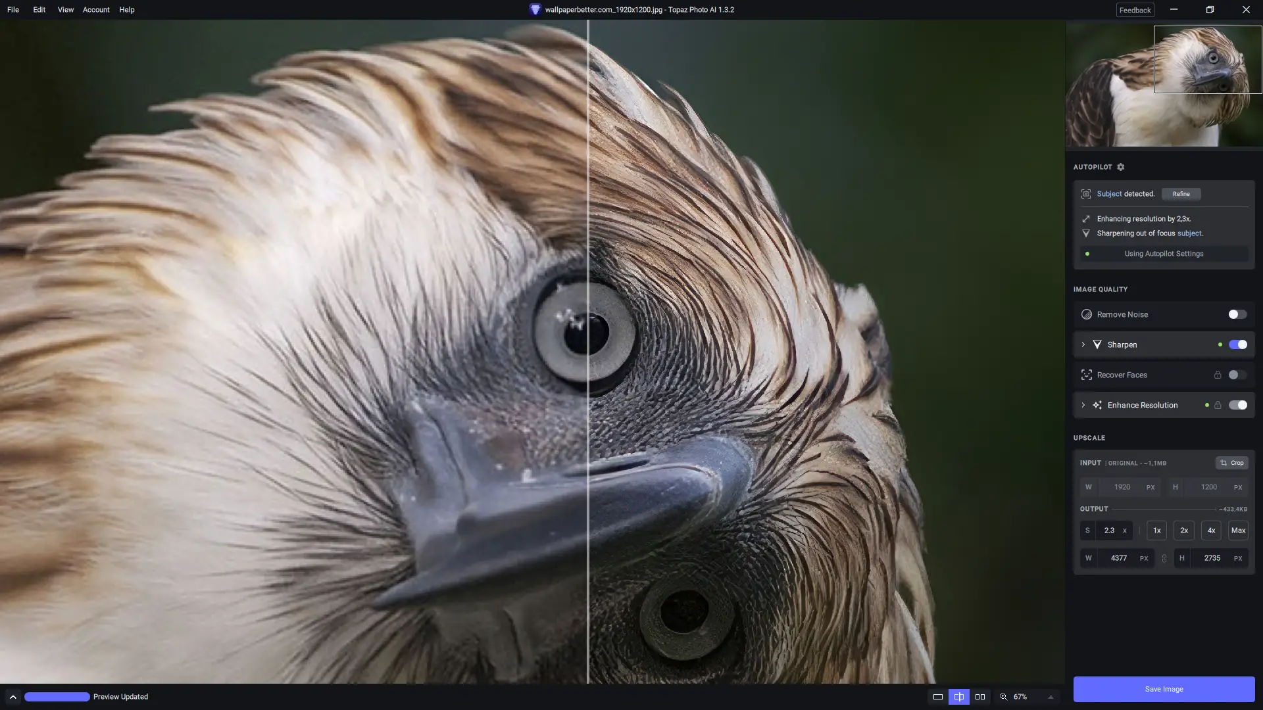Screen dimensions: 1263x710
Task: Turn off Enhance Resolution toggle
Action: (1237, 405)
